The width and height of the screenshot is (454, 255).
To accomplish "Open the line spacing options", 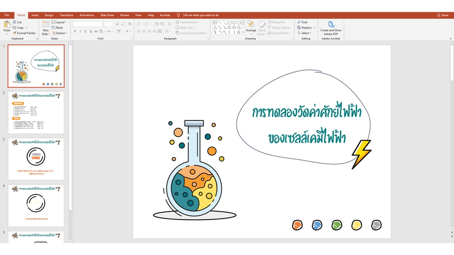I will (170, 24).
